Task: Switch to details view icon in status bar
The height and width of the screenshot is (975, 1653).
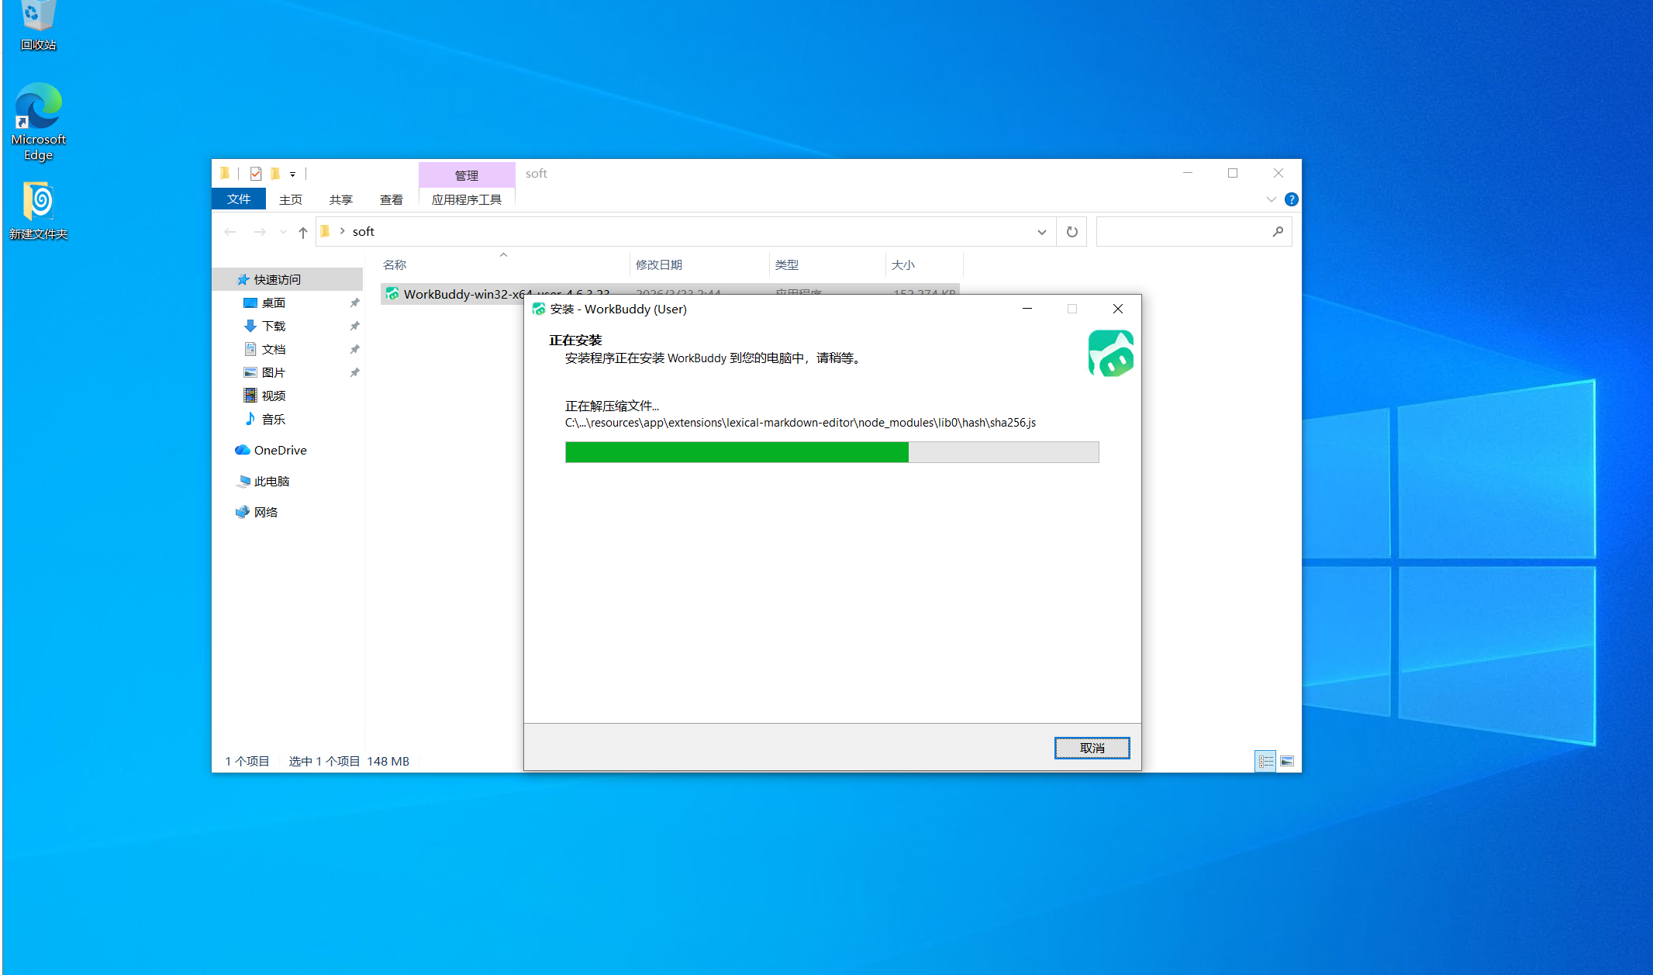Action: (x=1265, y=761)
